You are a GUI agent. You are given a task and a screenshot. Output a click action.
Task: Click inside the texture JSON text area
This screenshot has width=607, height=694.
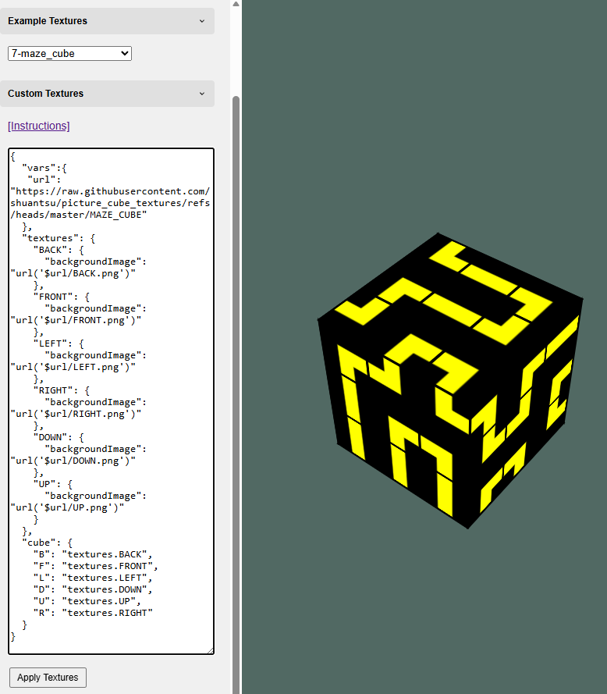[x=111, y=401]
